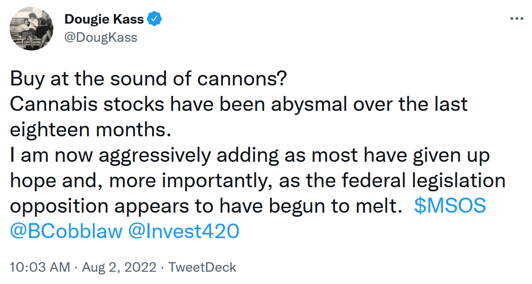Image resolution: width=532 pixels, height=284 pixels.
Task: Click the words 'given up' in the tweet
Action: pyautogui.click(x=451, y=155)
